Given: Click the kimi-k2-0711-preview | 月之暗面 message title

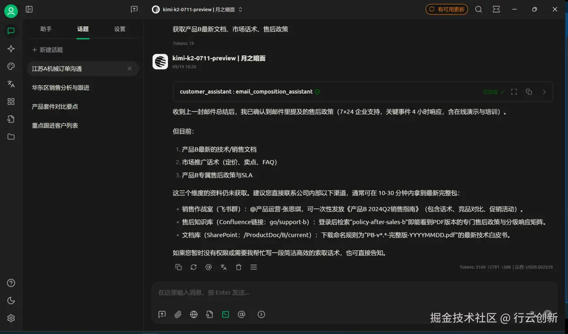Looking at the screenshot, I should (219, 58).
